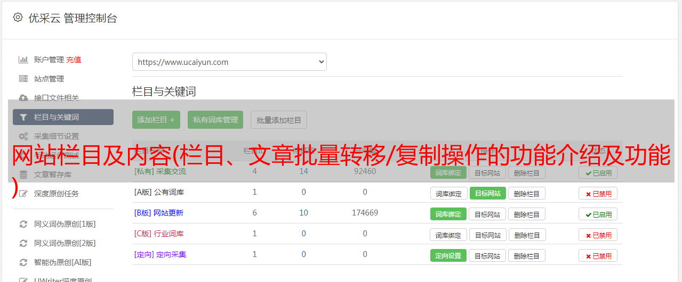682x282 pixels.
Task: Click refresh icon for 同义词伪原创[2版]
Action: (x=23, y=243)
